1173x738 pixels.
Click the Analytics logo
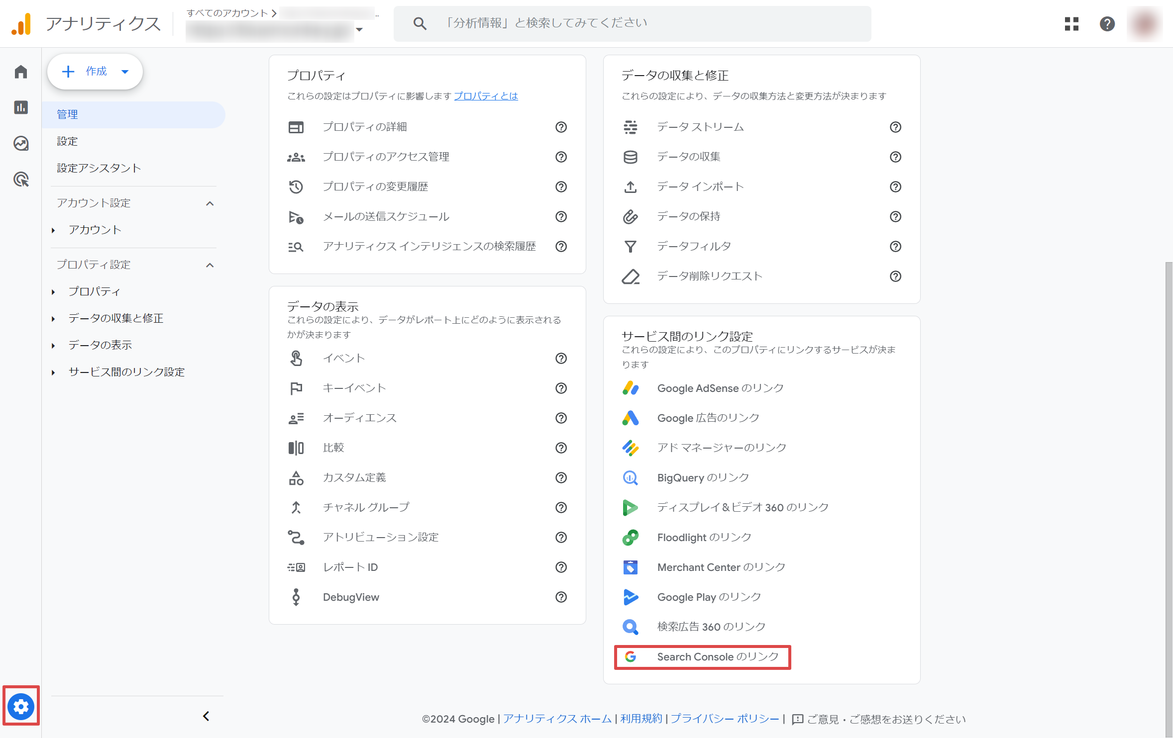click(x=22, y=23)
